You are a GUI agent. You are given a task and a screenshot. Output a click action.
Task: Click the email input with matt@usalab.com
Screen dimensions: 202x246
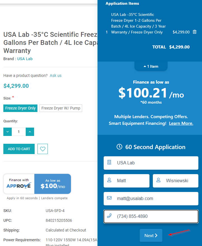click(151, 199)
